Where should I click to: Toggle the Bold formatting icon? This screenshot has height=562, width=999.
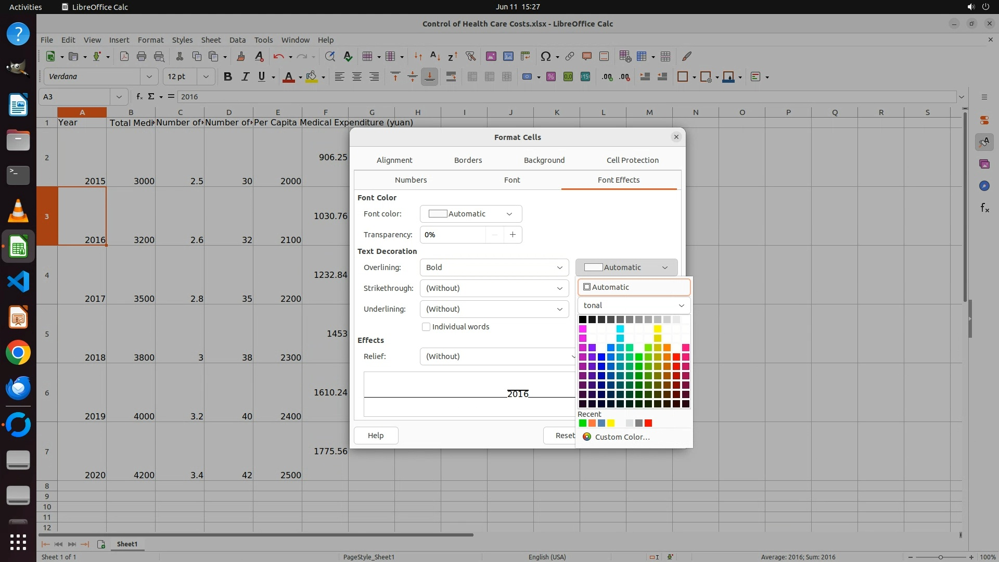coord(227,77)
